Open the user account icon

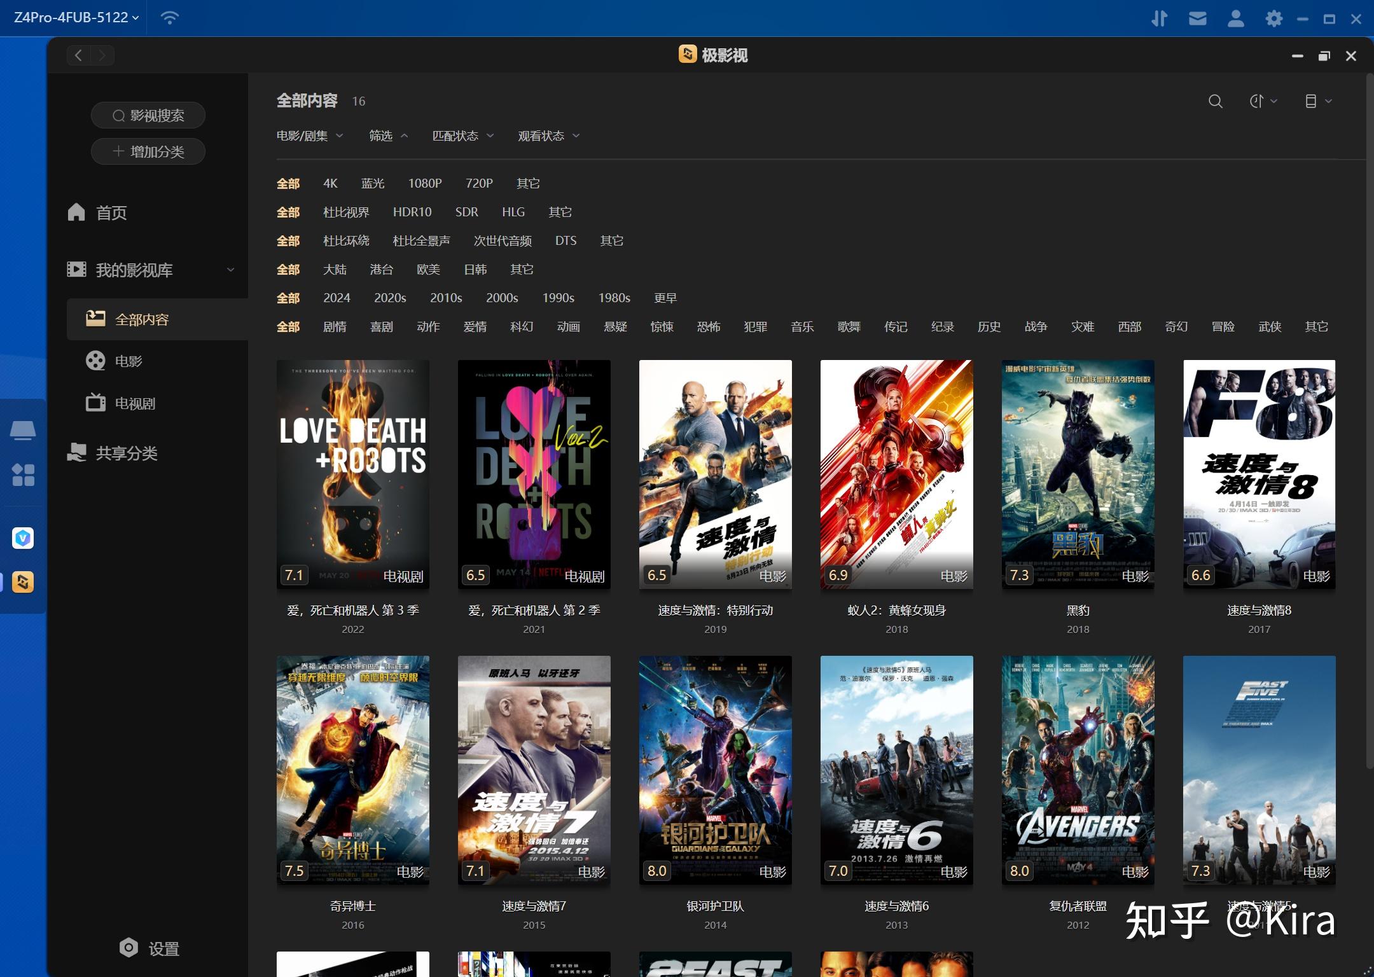click(x=1235, y=18)
